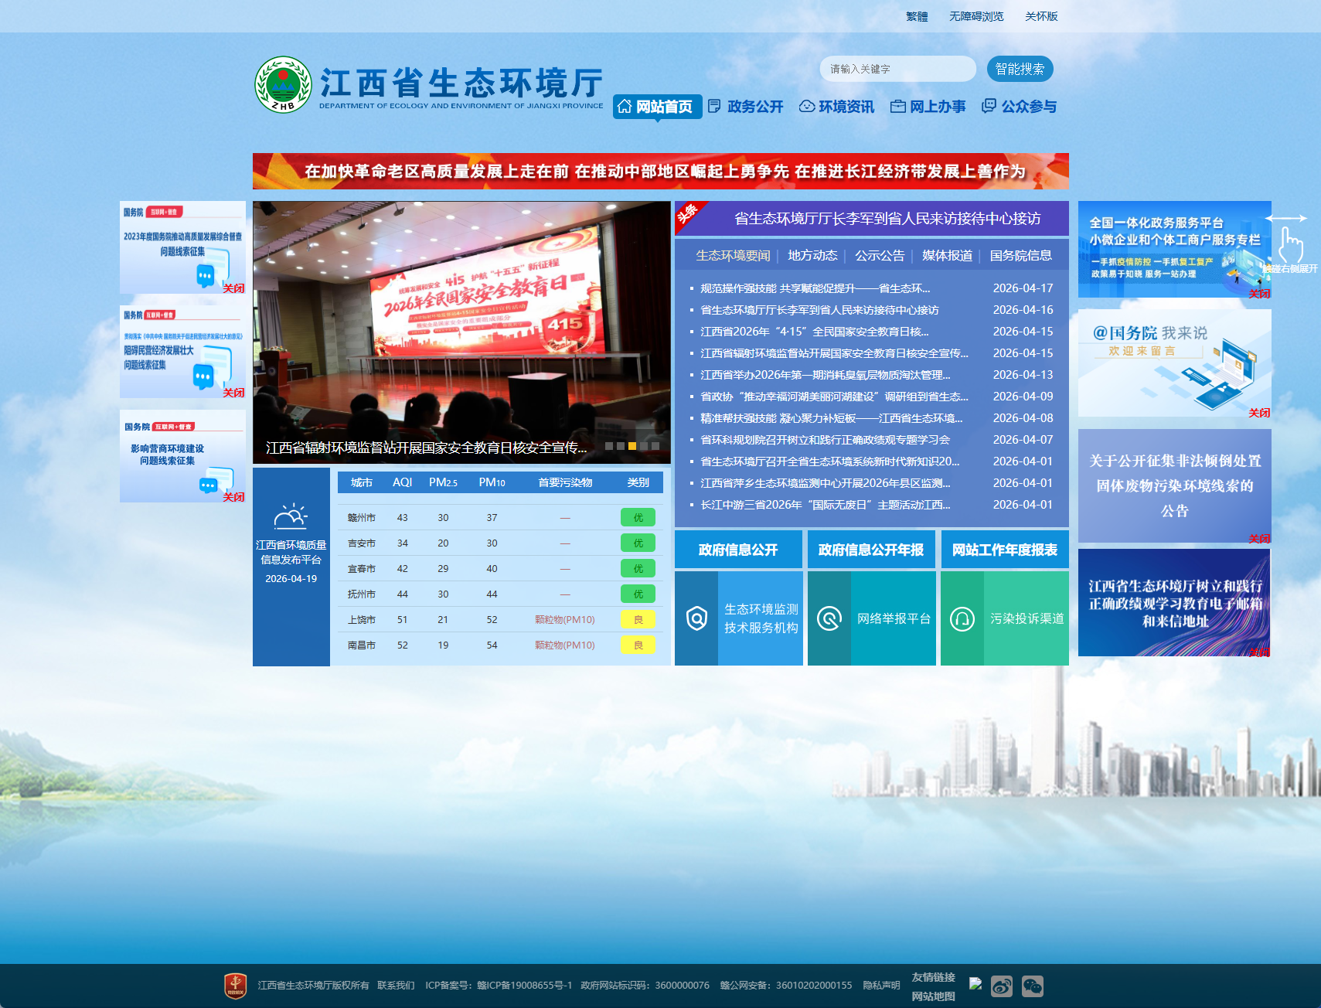Expand the 友情链接 list in footer

click(933, 977)
